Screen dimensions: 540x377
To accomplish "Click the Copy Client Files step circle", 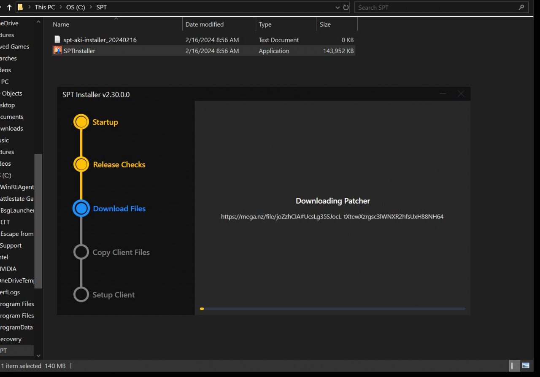I will click(x=81, y=252).
